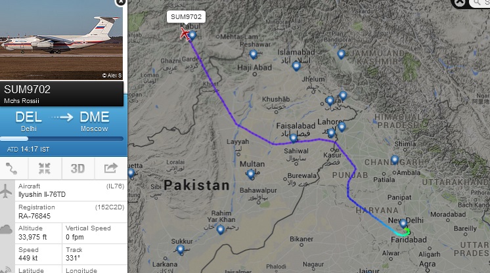Click the airplane icon in Aircraft section
The image size is (490, 273).
6,190
